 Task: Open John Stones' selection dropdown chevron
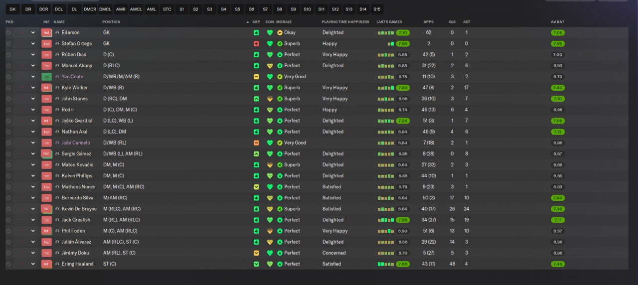tap(33, 99)
